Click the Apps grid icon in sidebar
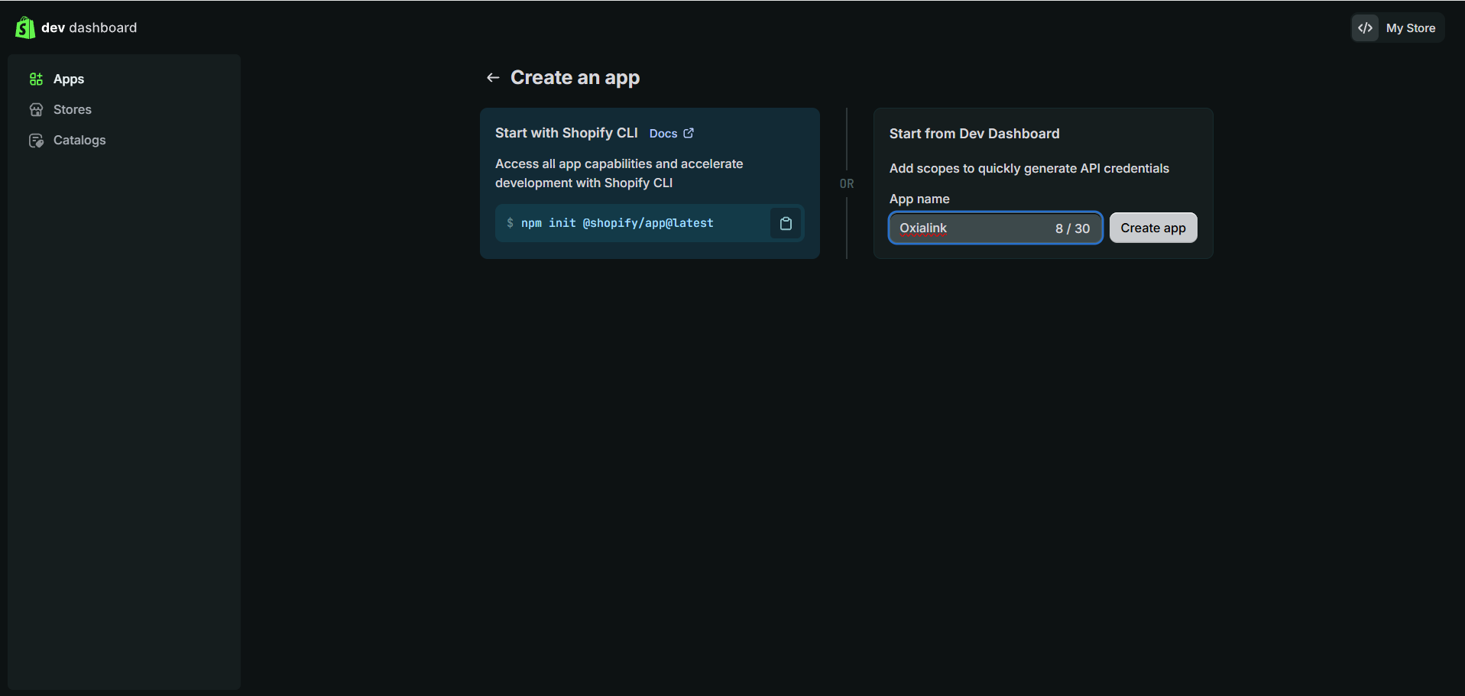1465x696 pixels. coord(36,79)
